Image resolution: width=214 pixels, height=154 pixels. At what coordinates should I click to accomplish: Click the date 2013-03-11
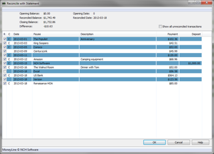tap(20, 55)
